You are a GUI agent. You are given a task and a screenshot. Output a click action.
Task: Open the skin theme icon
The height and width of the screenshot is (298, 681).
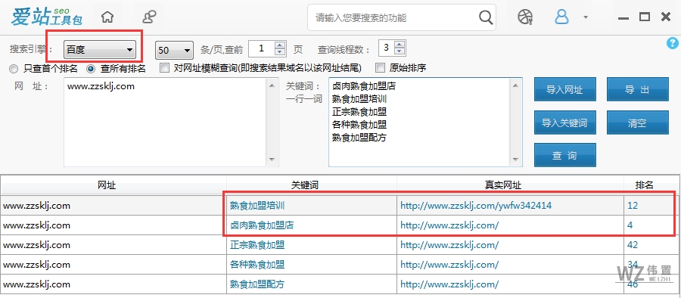point(525,17)
